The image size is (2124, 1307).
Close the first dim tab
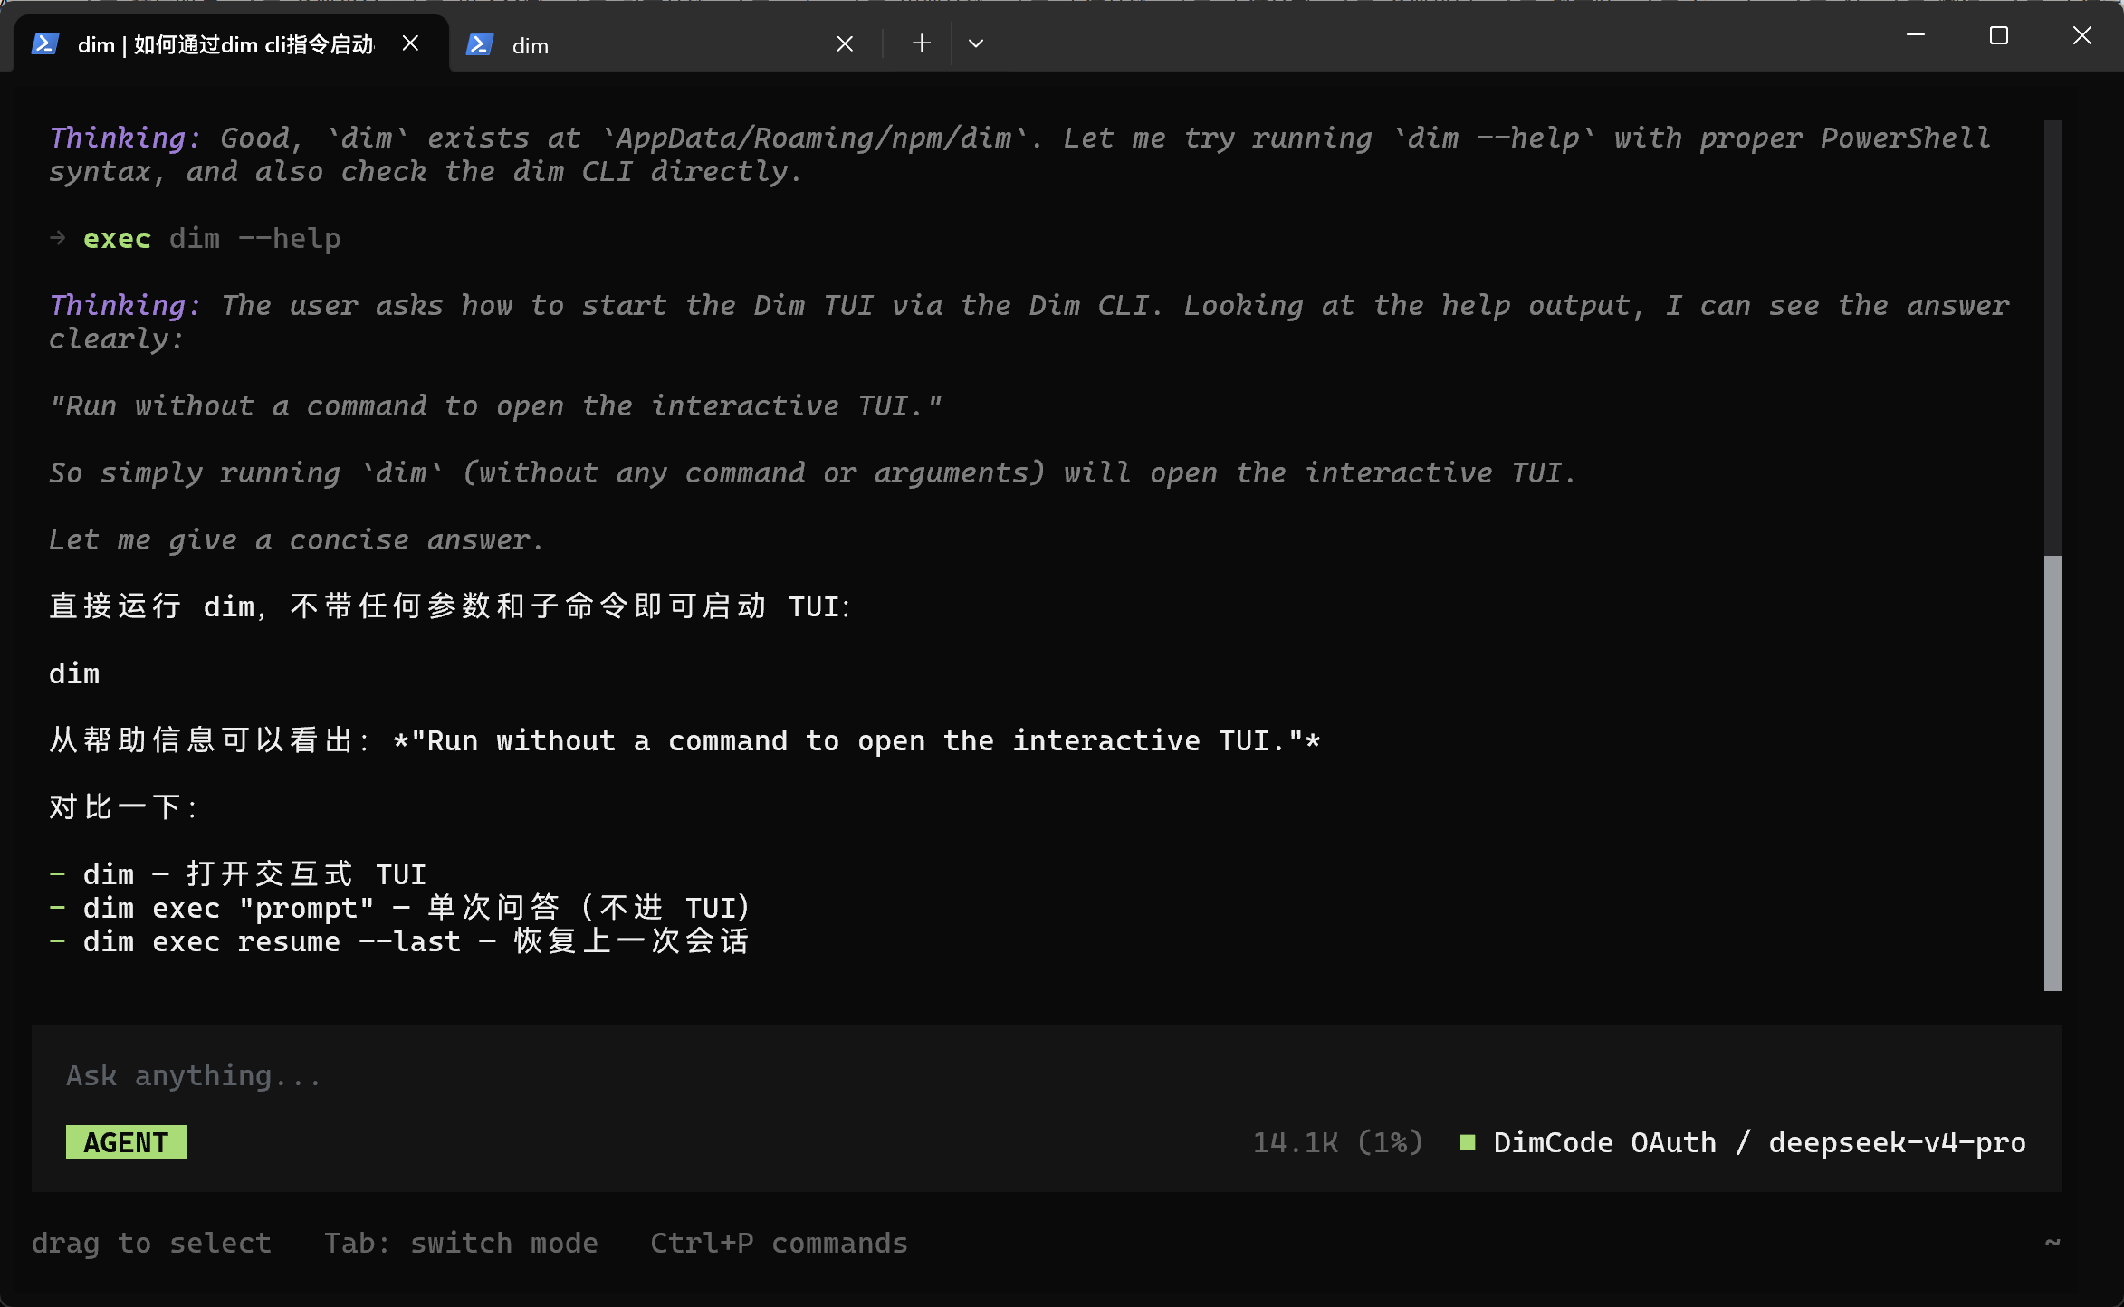tap(410, 43)
